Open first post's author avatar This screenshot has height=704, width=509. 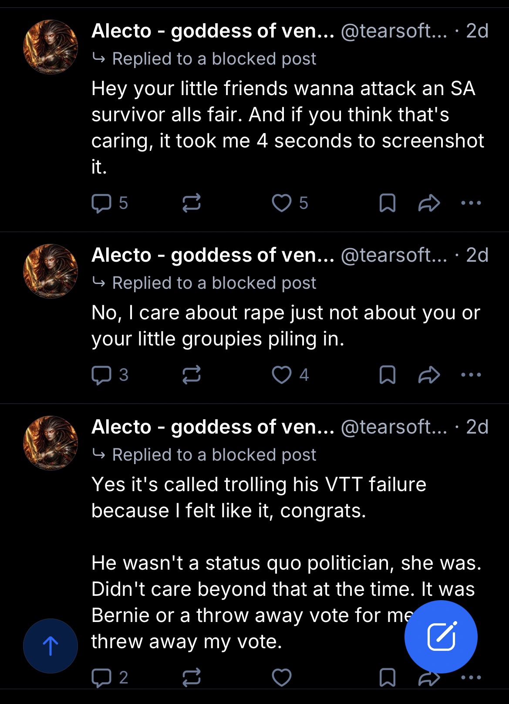(51, 47)
